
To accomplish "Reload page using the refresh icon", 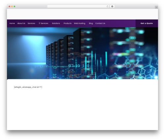I will pyautogui.click(x=107, y=6).
